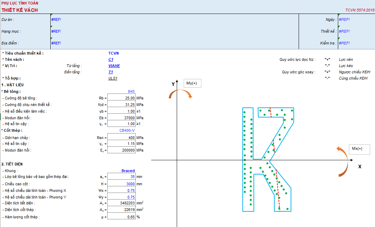Click the curved rotation arrow beside Mx(+)

(342, 162)
